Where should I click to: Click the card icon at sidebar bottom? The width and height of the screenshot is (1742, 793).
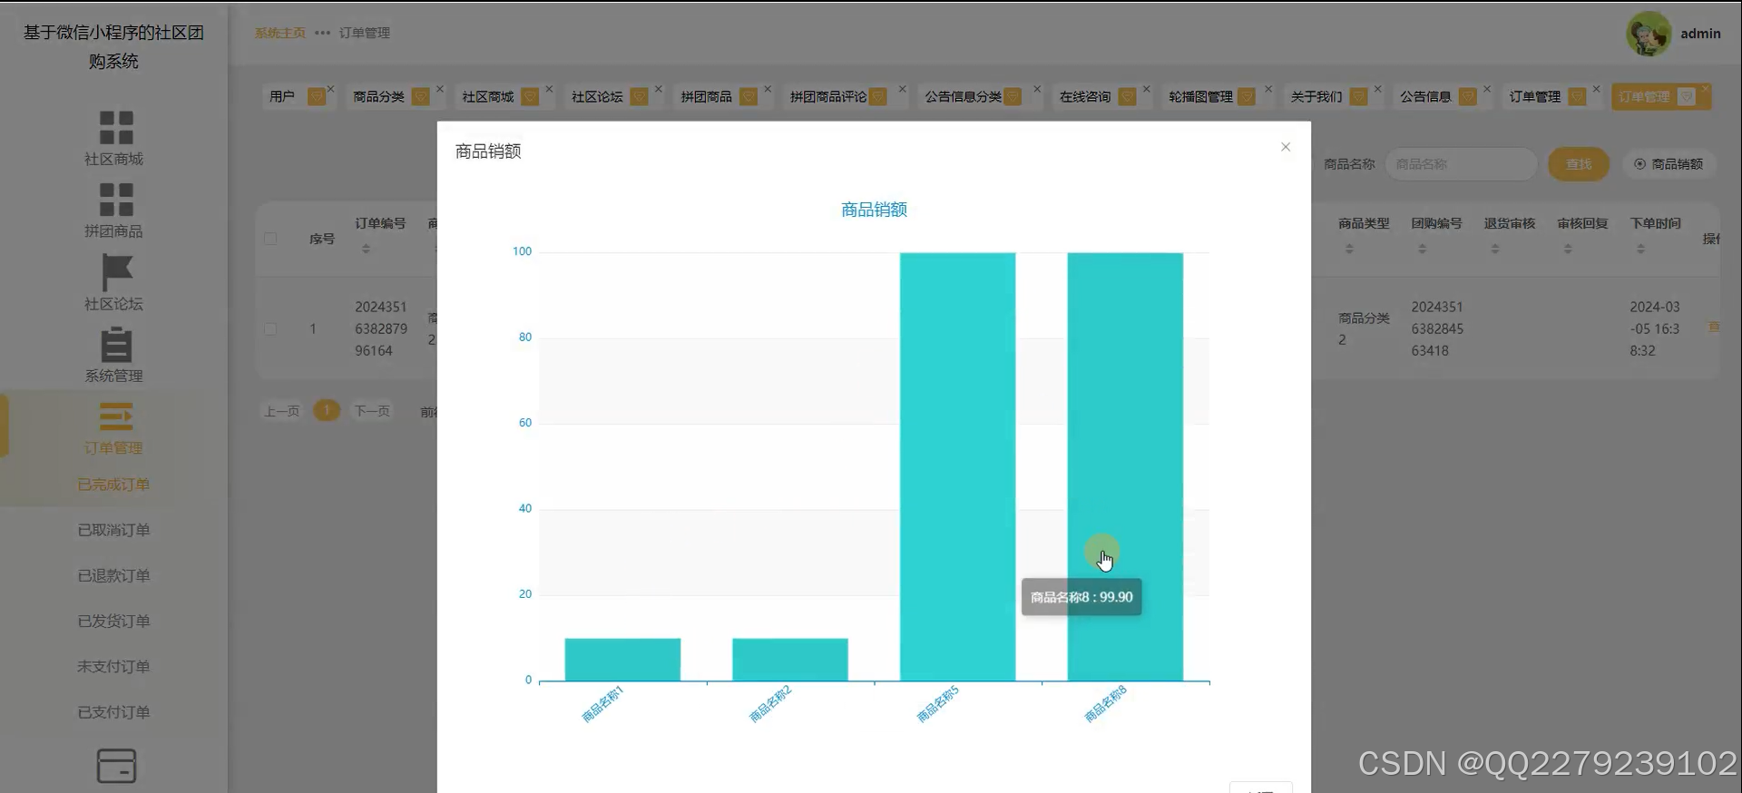(116, 766)
